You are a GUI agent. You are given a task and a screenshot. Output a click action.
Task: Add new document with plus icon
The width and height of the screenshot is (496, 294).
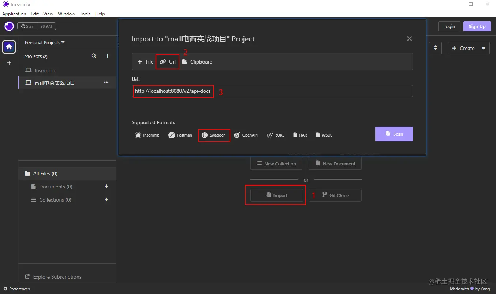[x=107, y=186]
